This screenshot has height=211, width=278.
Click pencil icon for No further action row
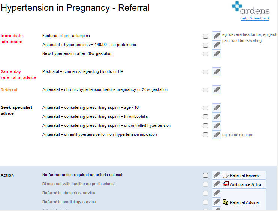coord(216,175)
